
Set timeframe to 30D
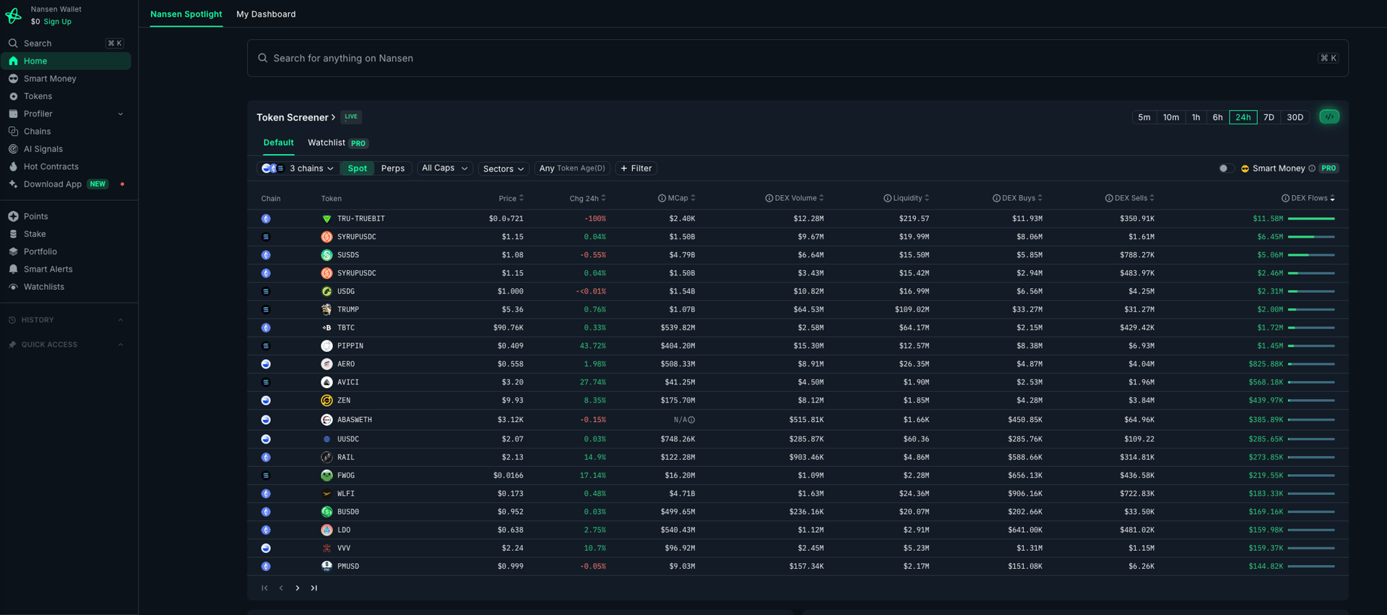[1295, 117]
